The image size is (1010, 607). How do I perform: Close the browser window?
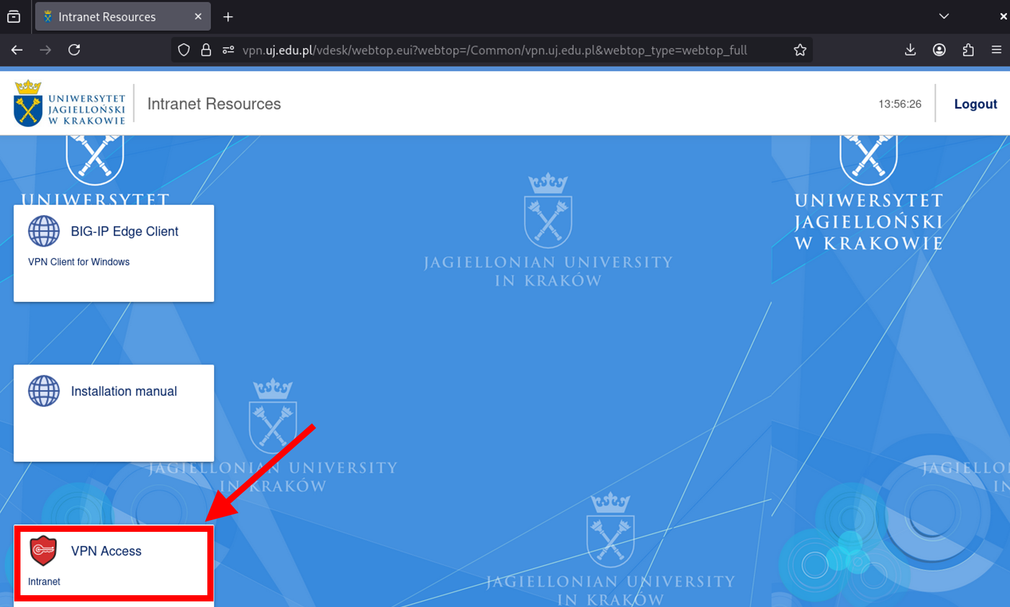point(1003,17)
